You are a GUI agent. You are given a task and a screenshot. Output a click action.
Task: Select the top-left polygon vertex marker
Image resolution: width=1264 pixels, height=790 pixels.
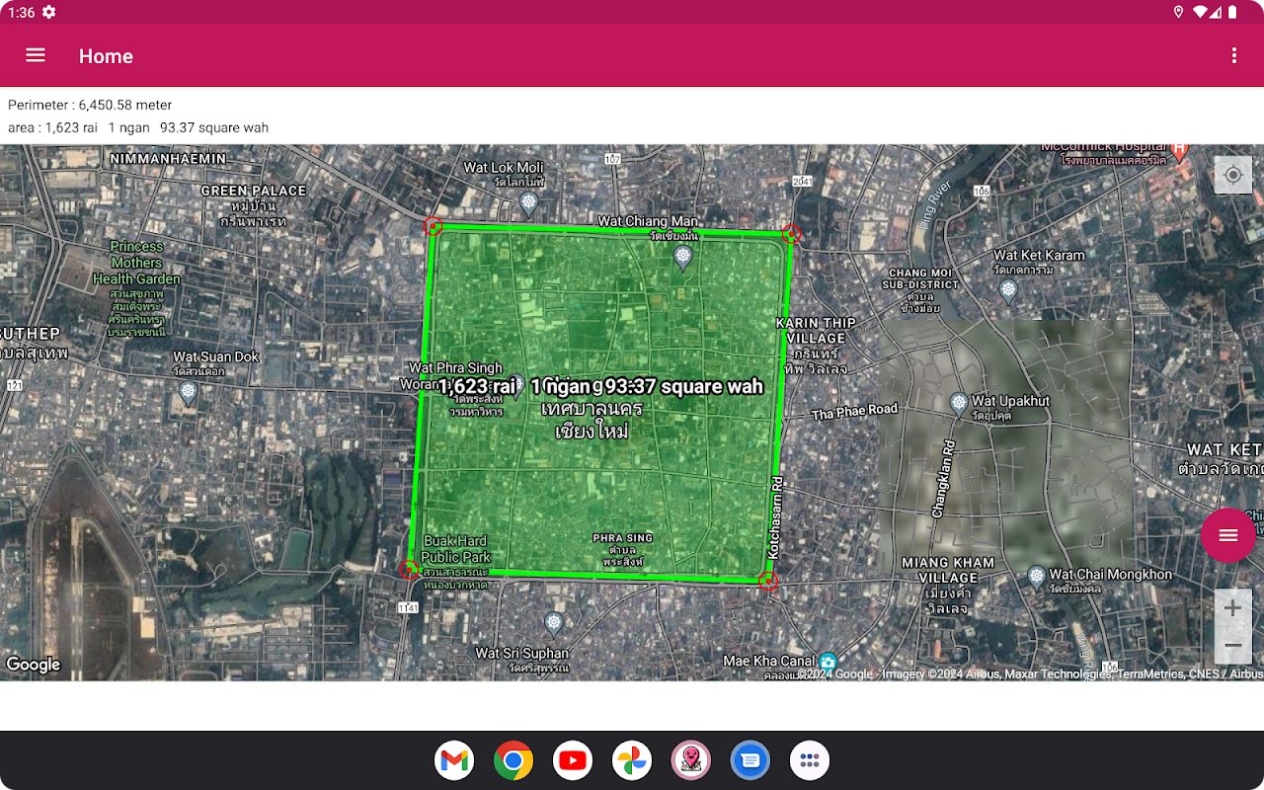[434, 227]
